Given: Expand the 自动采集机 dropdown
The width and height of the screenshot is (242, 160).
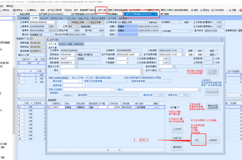Looking at the screenshot, I should tap(174, 66).
